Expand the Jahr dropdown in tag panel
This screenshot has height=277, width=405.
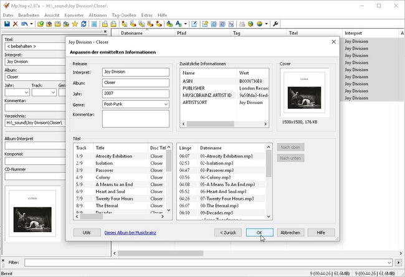click(26, 92)
